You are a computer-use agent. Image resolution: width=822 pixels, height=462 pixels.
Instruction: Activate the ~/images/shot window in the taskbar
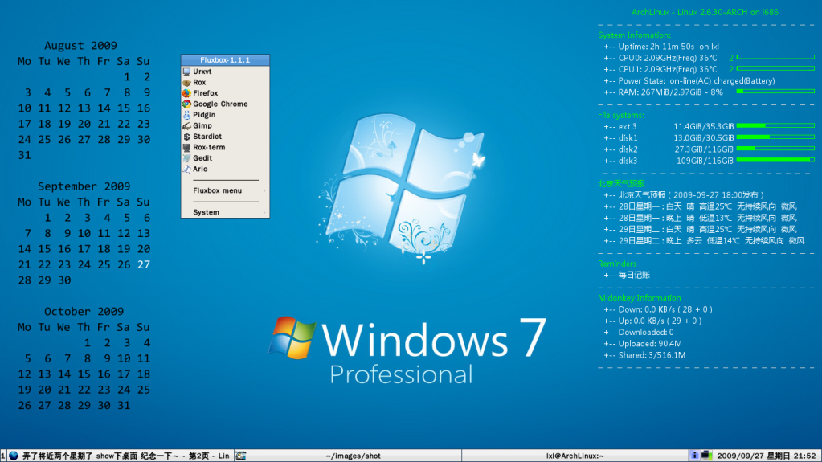coord(348,456)
